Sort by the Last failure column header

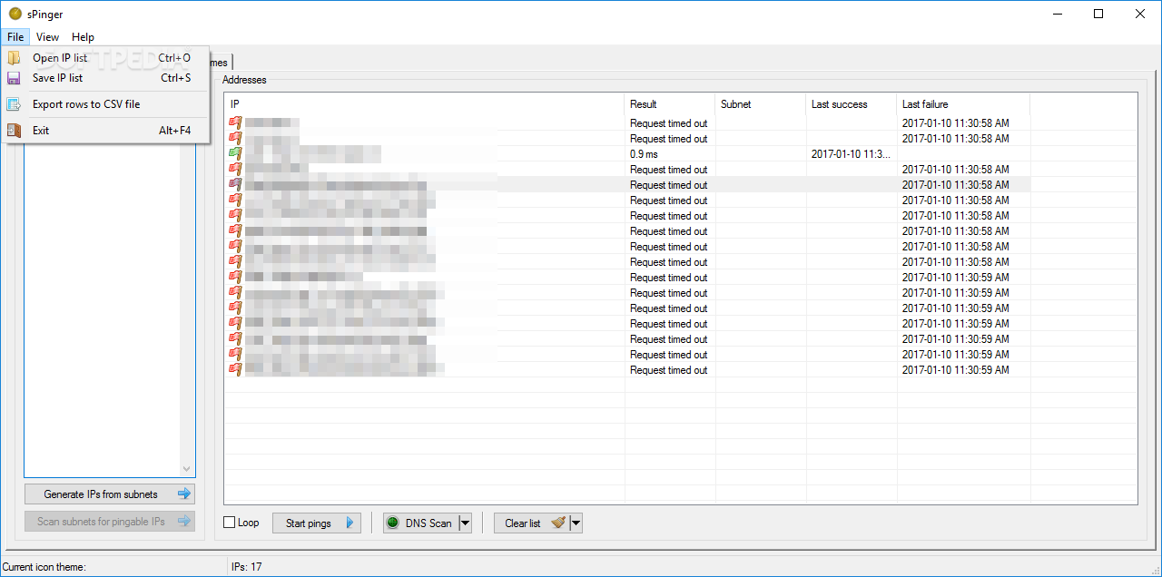(964, 104)
